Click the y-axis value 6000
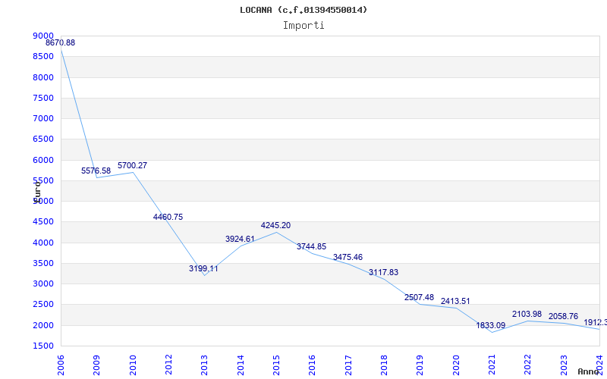Image resolution: width=607 pixels, height=379 pixels. coord(43,160)
